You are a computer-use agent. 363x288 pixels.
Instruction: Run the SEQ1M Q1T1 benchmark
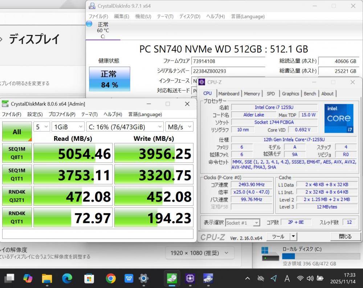coord(17,175)
